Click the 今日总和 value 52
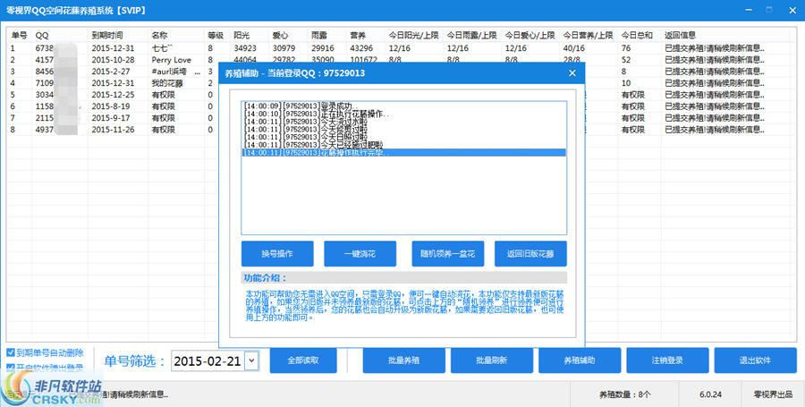The width and height of the screenshot is (805, 407). click(x=626, y=60)
